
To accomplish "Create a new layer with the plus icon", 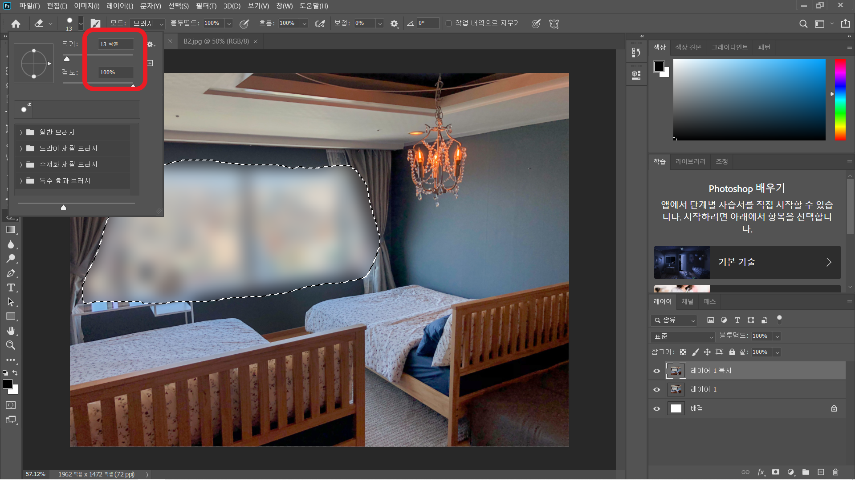I will click(x=821, y=472).
